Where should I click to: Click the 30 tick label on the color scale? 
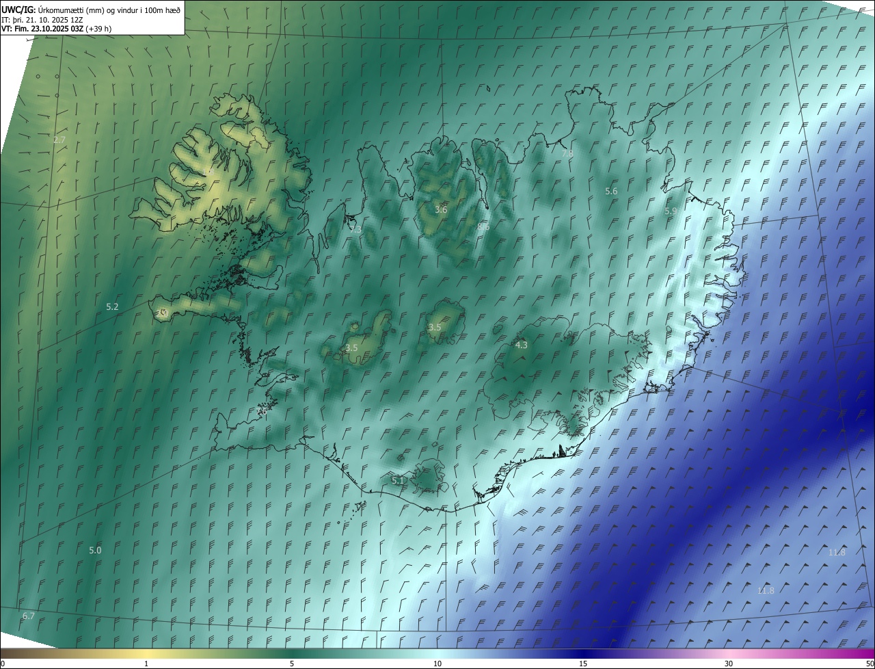[729, 664]
